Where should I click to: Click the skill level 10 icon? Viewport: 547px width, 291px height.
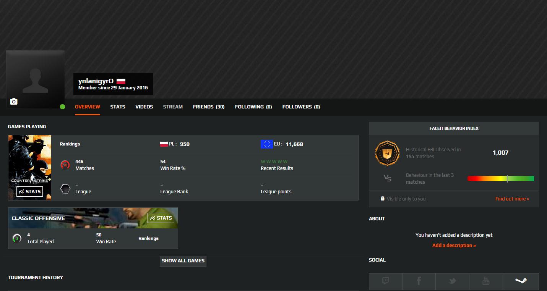click(x=65, y=165)
